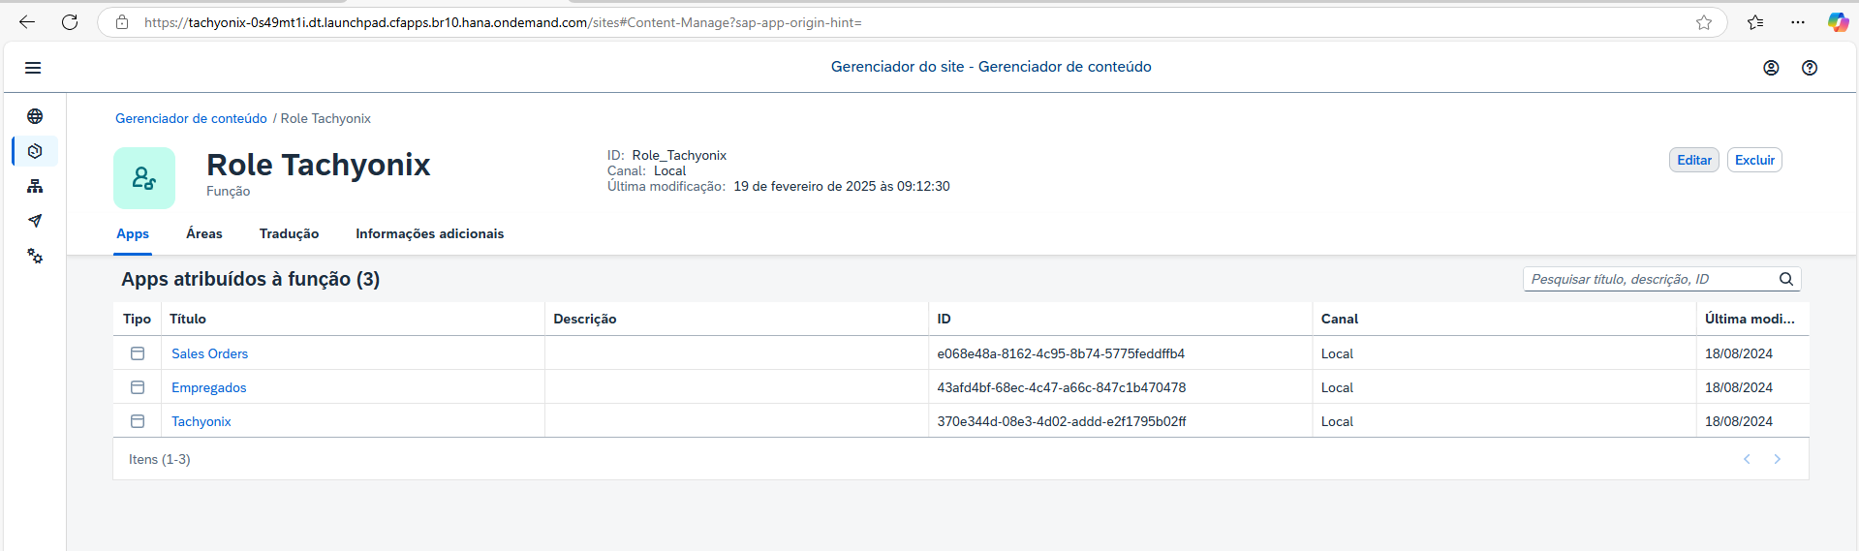Viewport: 1859px width, 551px height.
Task: Go to next table page arrow
Action: click(1777, 459)
